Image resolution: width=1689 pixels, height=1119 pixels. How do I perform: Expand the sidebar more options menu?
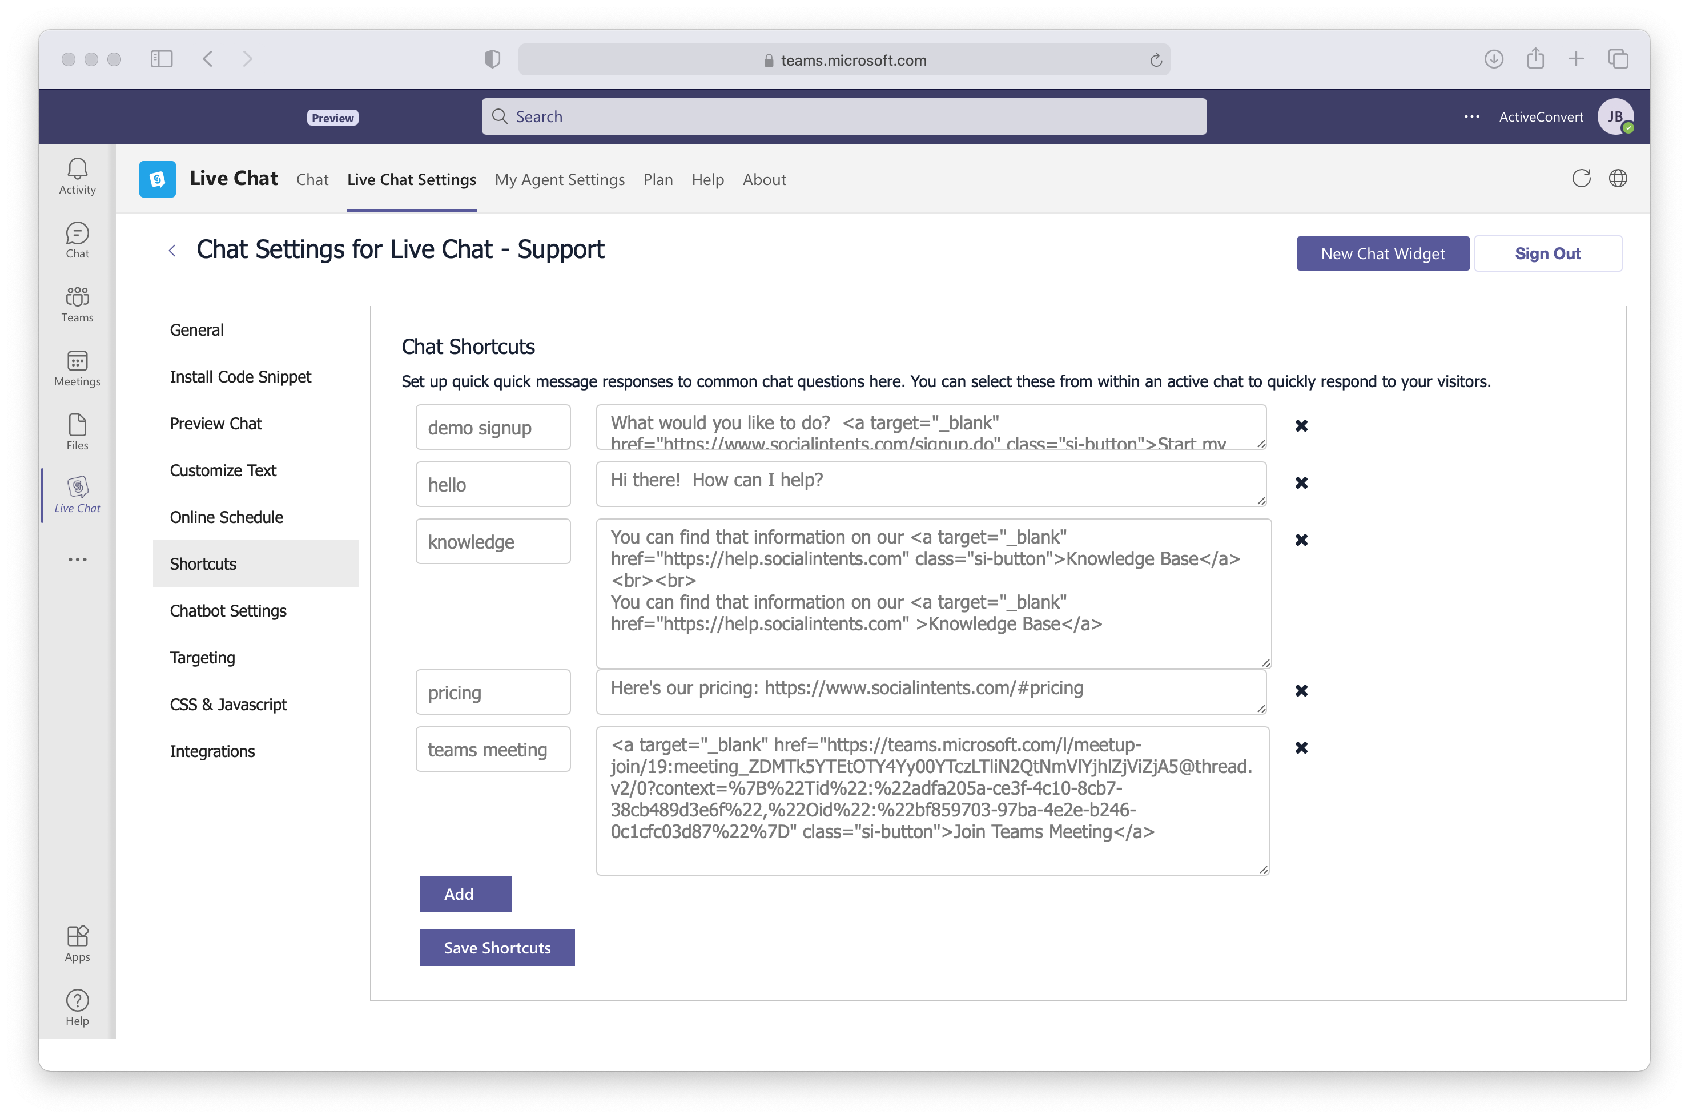click(77, 559)
